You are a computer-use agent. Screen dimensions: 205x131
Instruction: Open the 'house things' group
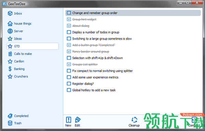(23, 24)
